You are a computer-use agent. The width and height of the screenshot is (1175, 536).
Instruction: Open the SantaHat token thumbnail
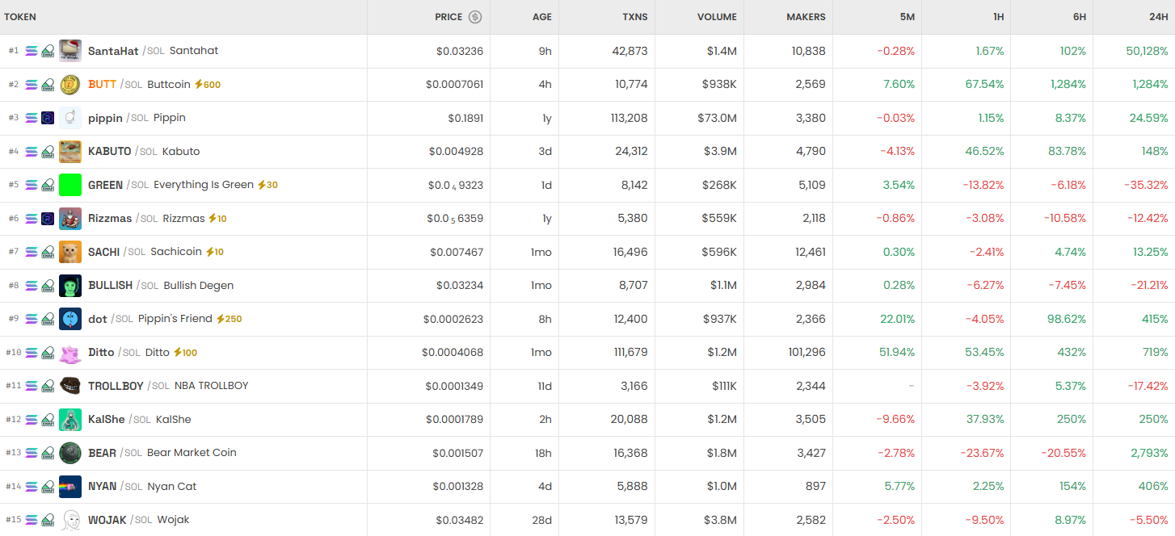70,51
